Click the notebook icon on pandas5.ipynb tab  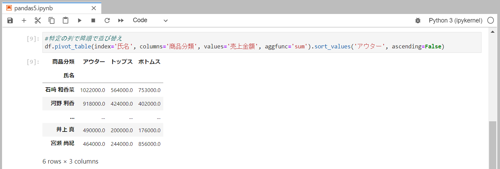(x=9, y=8)
